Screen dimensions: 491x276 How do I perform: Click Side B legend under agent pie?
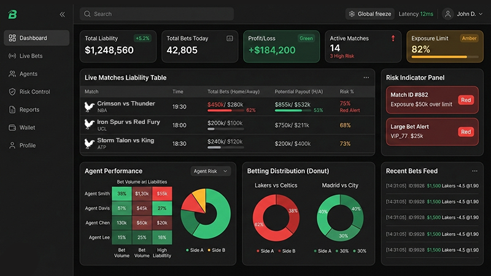[x=217, y=250]
